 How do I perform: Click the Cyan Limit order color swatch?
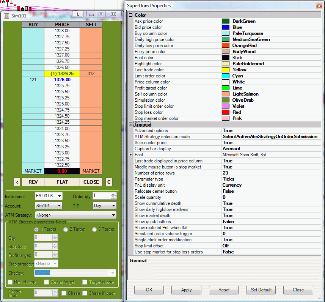coord(226,76)
